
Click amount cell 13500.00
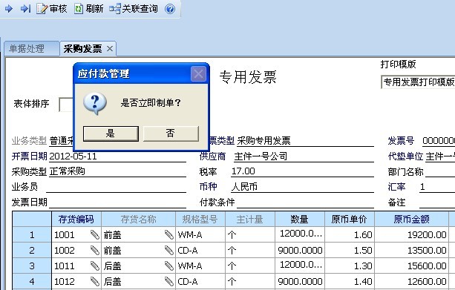[411, 250]
